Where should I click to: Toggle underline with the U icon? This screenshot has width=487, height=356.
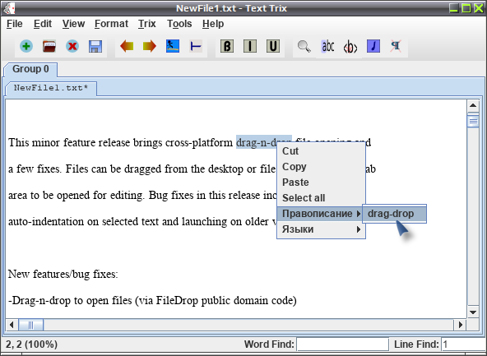pyautogui.click(x=273, y=46)
